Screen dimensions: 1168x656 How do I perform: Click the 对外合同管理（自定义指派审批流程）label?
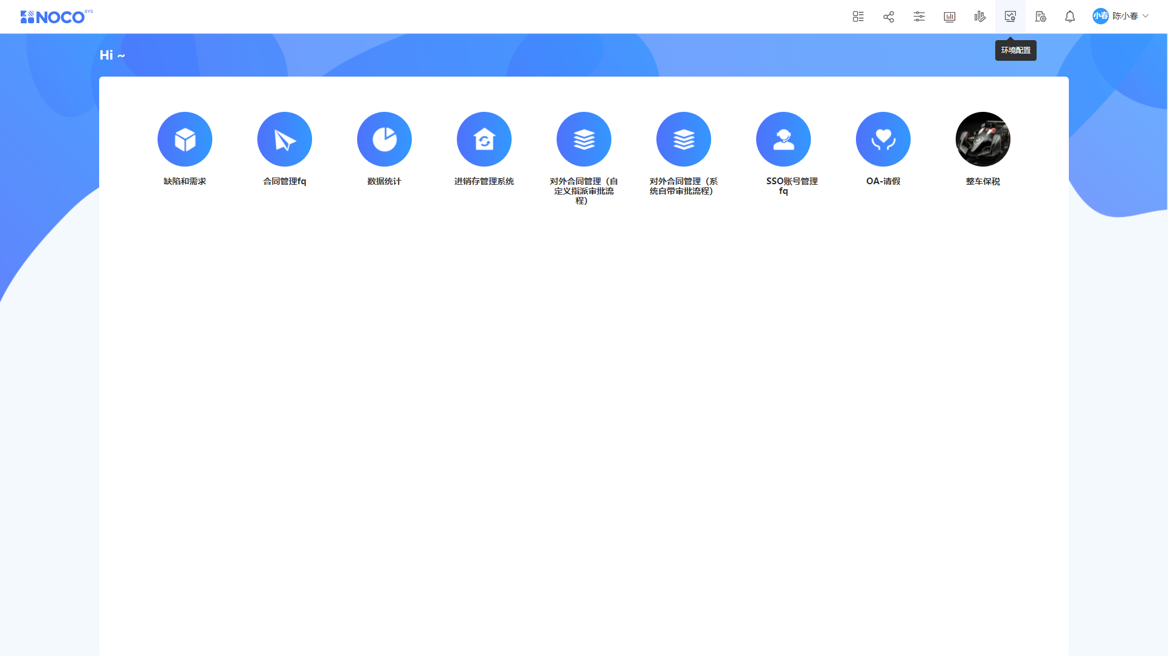(x=584, y=191)
